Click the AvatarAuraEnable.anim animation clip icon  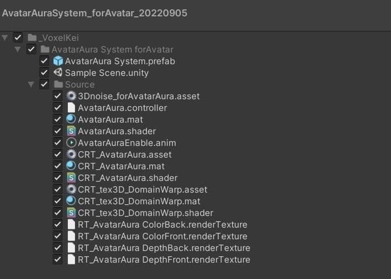(71, 143)
